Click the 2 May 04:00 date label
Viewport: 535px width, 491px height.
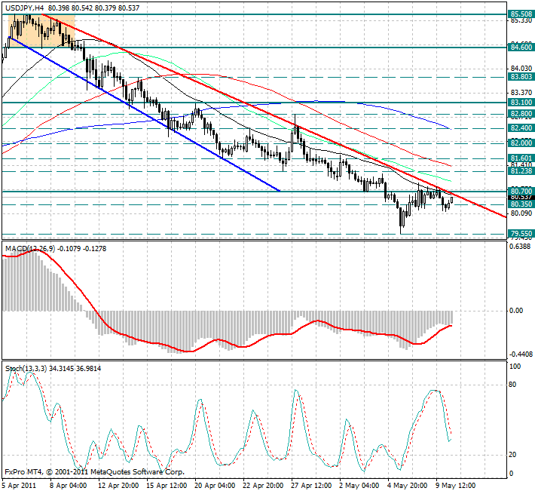click(x=359, y=485)
